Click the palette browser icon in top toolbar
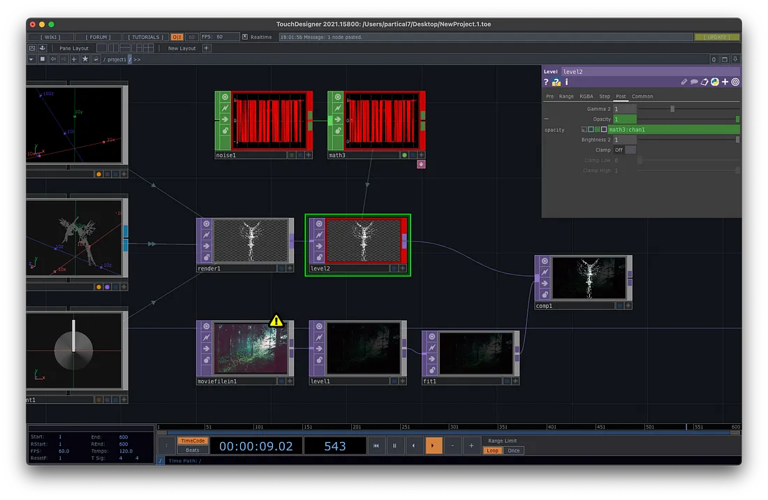The height and width of the screenshot is (500, 768). 42,48
